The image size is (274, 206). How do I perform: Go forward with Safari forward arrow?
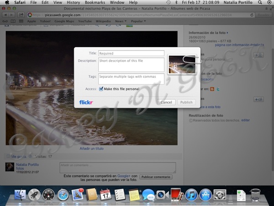pyautogui.click(x=11, y=15)
